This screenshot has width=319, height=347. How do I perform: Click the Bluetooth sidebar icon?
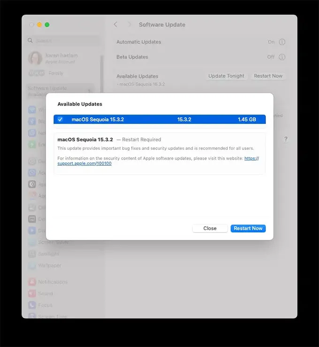click(x=32, y=121)
